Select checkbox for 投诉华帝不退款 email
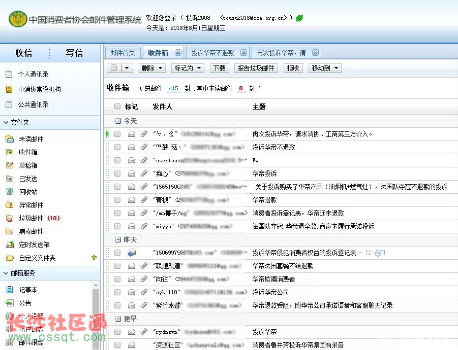Image resolution: width=458 pixels, height=350 pixels. point(117,147)
